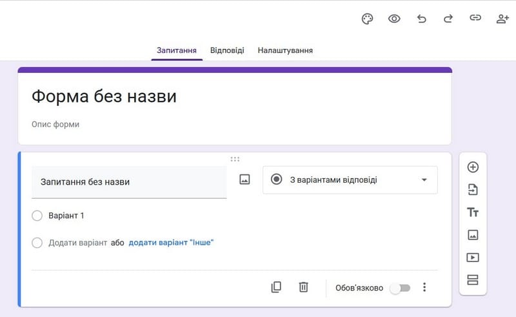
Task: Duplicate the current question
Action: pyautogui.click(x=276, y=287)
